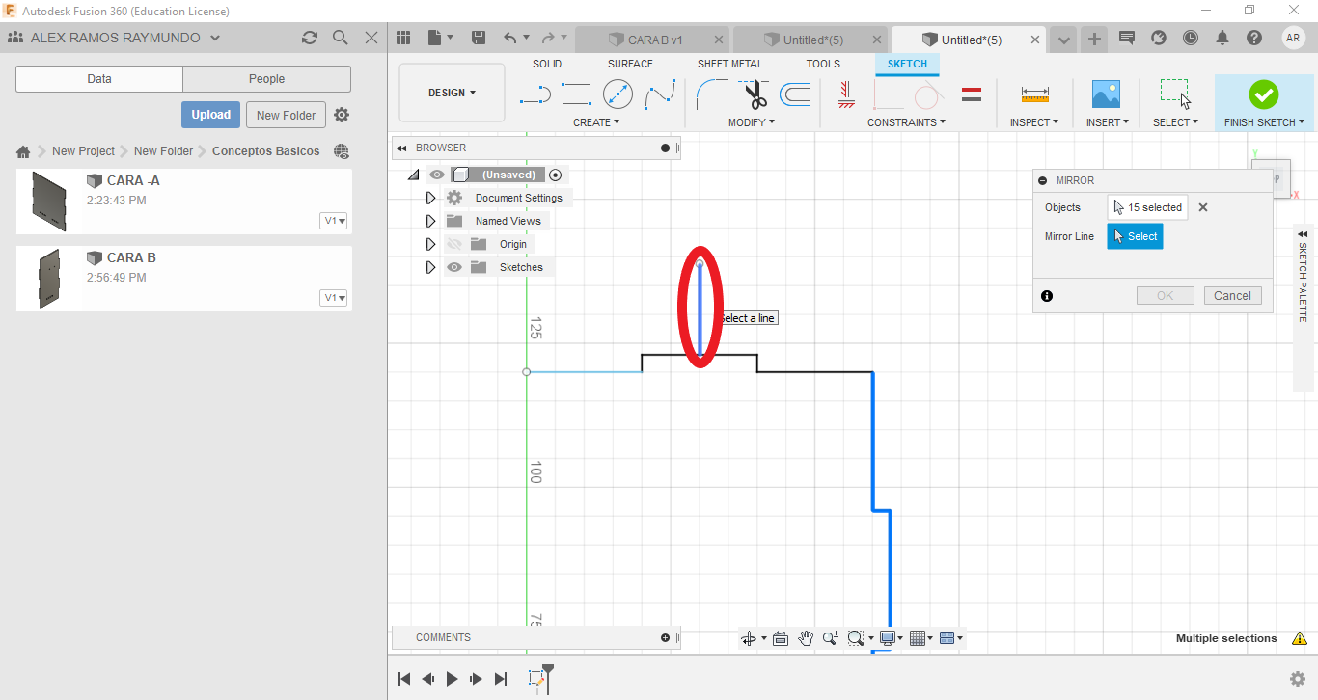Open the CARA B version V1 dropdown
This screenshot has height=700, width=1318.
click(334, 298)
